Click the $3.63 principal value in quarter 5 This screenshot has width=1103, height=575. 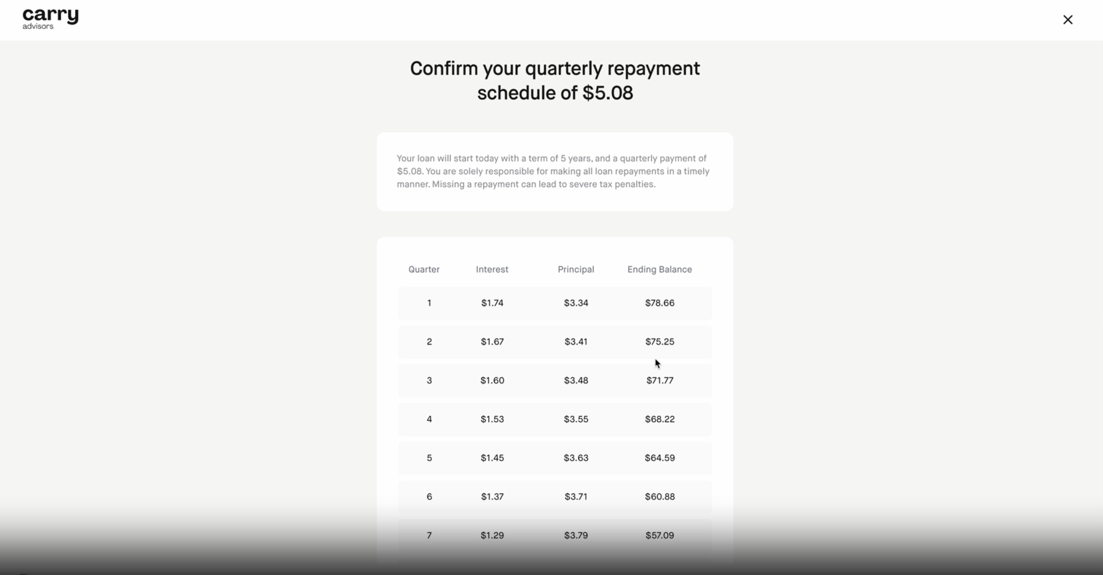(x=576, y=458)
